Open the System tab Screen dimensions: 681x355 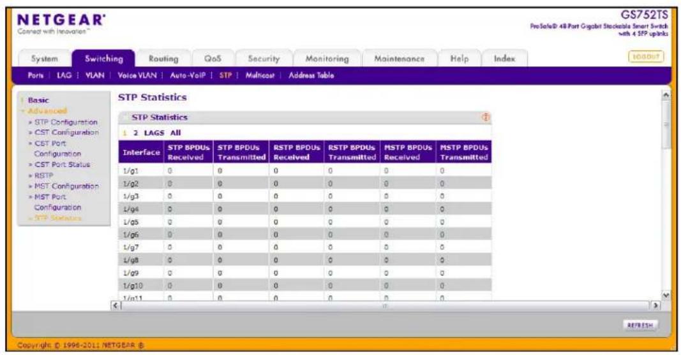click(x=44, y=59)
